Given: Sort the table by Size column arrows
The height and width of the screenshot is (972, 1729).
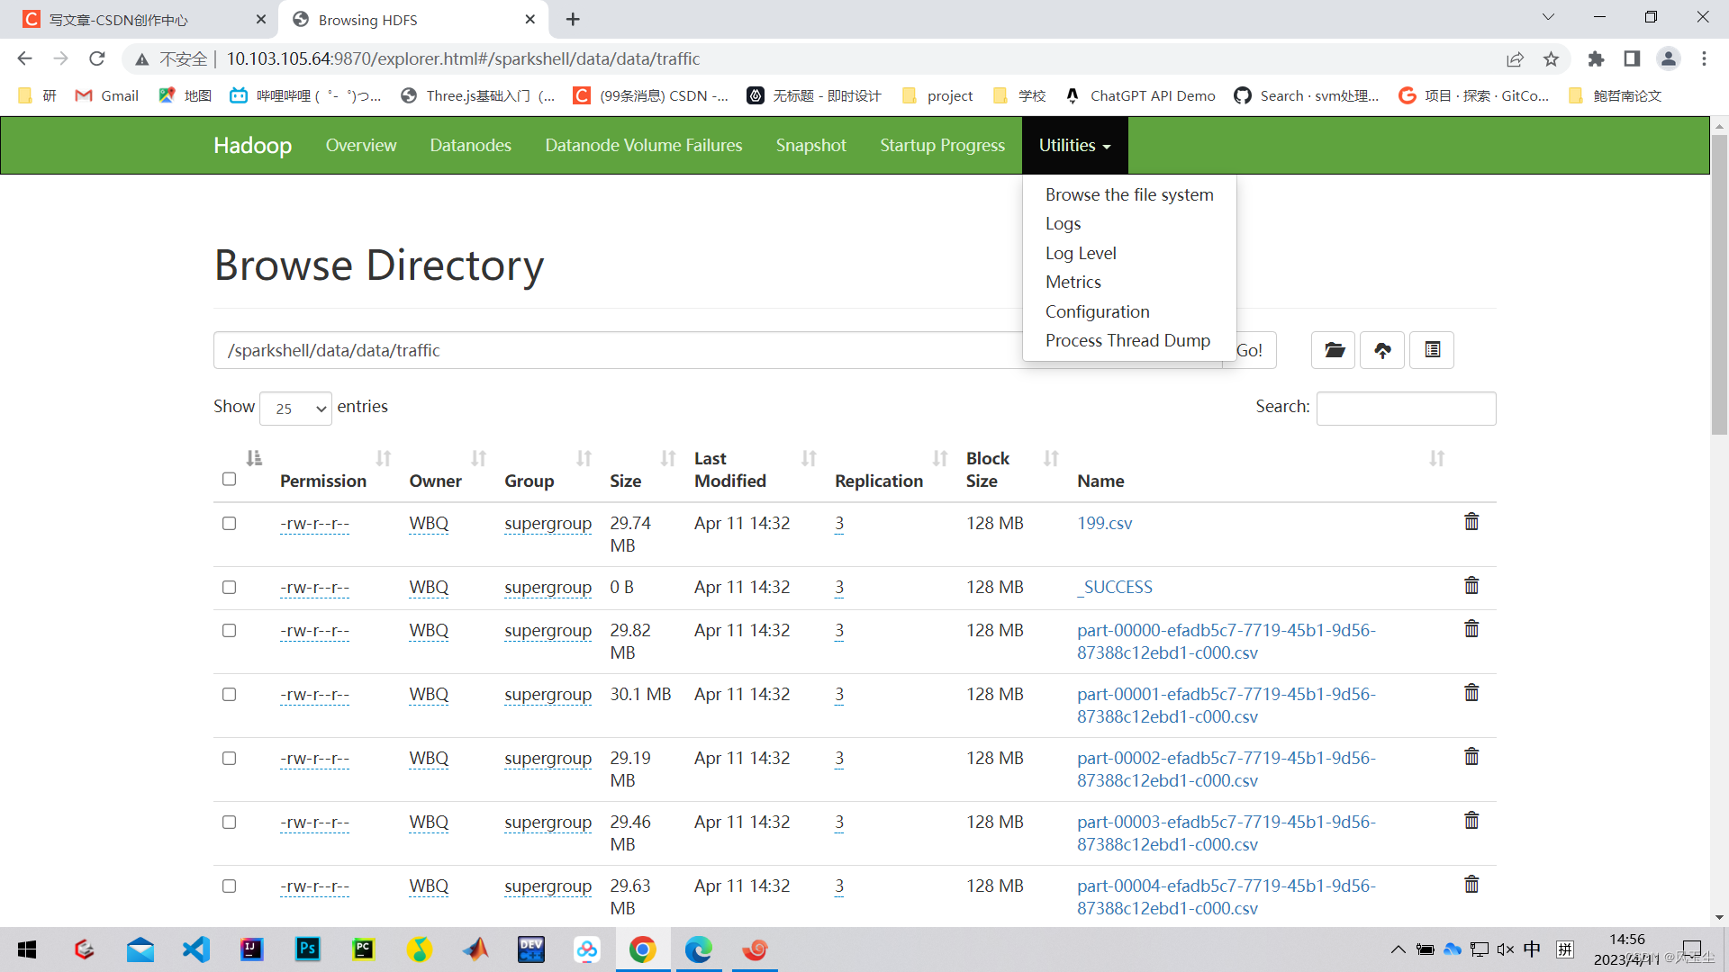Looking at the screenshot, I should tap(667, 459).
